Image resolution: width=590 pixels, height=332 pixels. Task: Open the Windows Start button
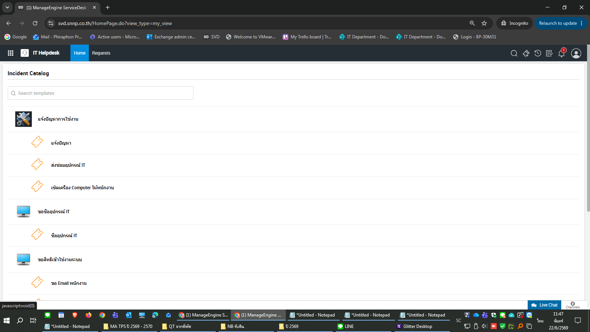click(x=6, y=321)
